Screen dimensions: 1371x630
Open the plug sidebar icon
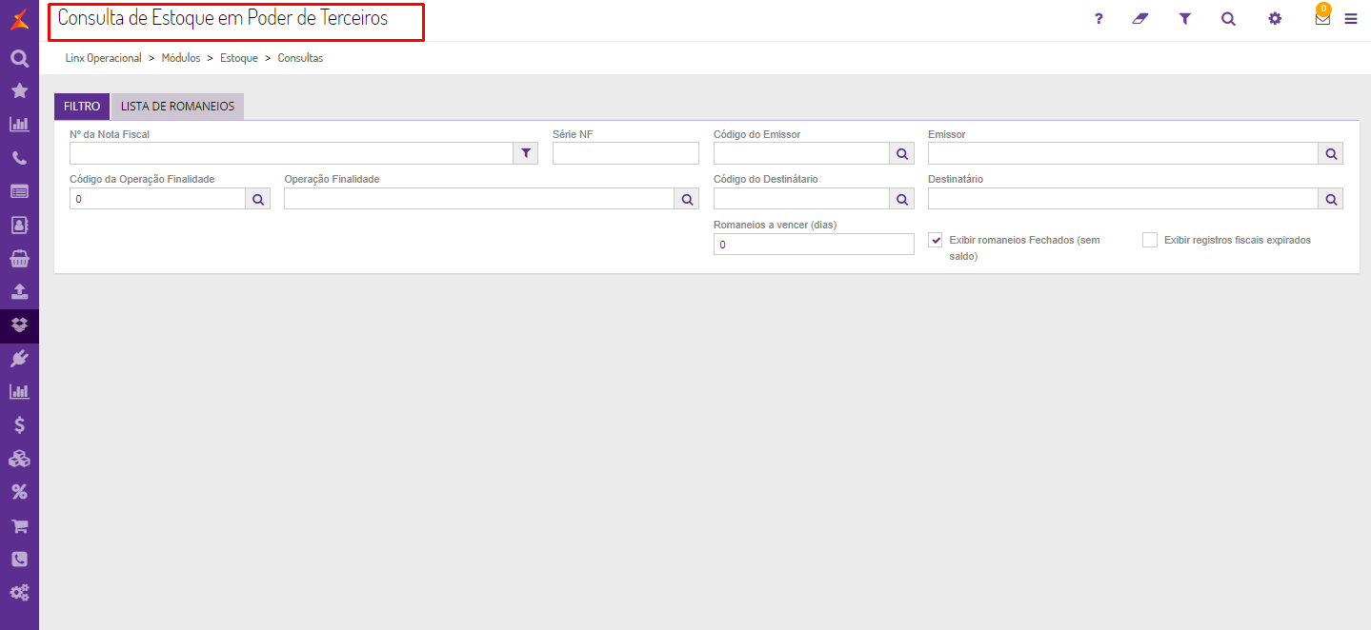tap(19, 358)
